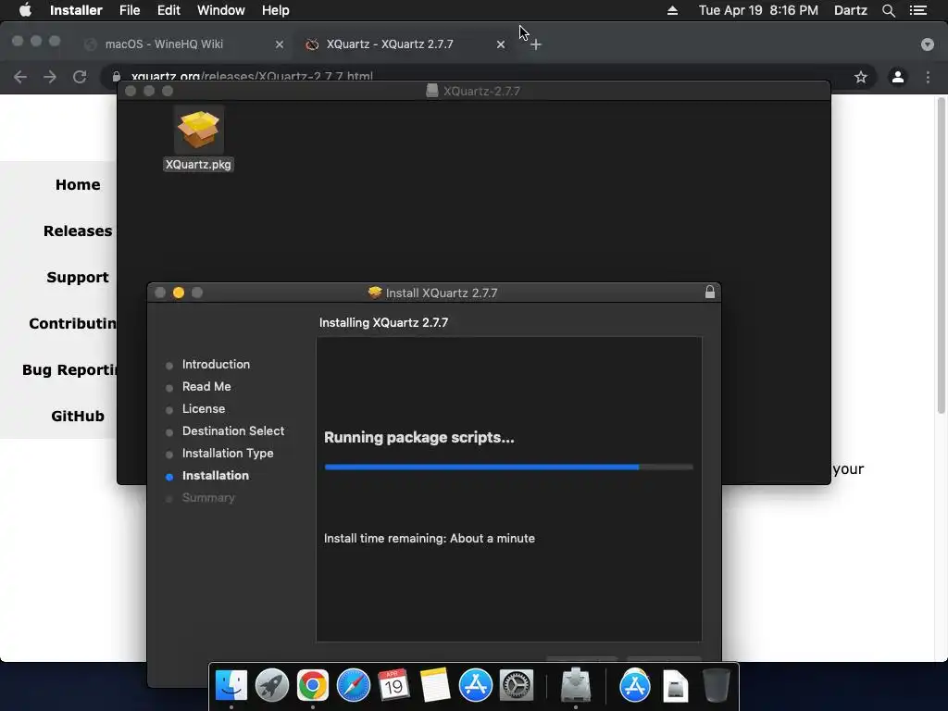Bookmark this page with the star icon
This screenshot has height=711, width=948.
click(x=861, y=77)
